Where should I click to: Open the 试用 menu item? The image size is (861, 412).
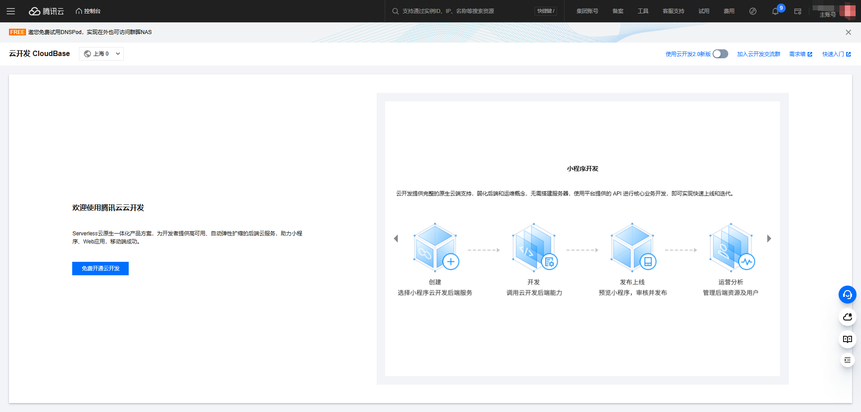tap(704, 11)
